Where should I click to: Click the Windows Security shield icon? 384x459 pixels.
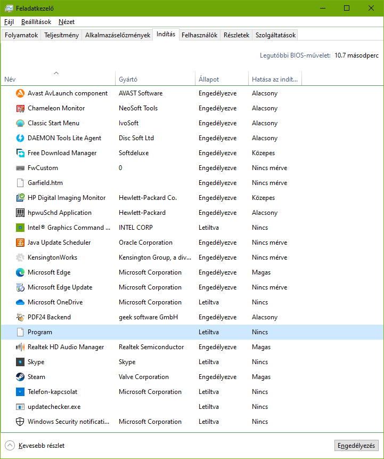click(20, 422)
